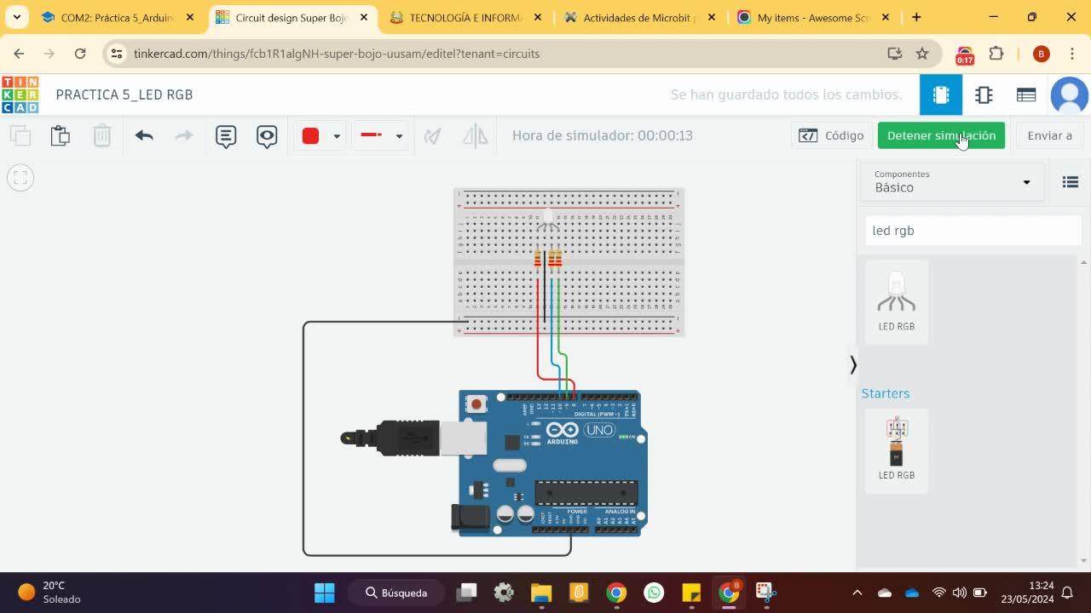
Task: Click the zoom to fit icon
Action: pos(20,178)
